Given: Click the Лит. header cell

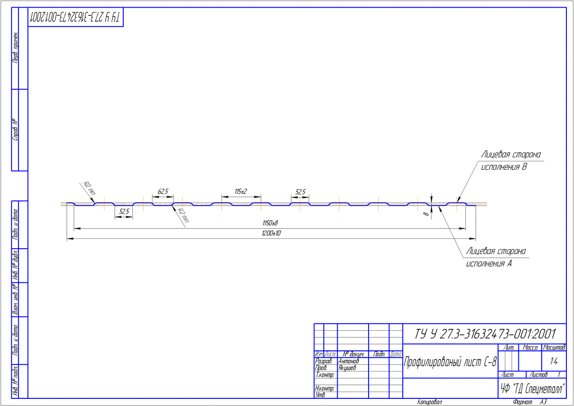Looking at the screenshot, I should (509, 347).
